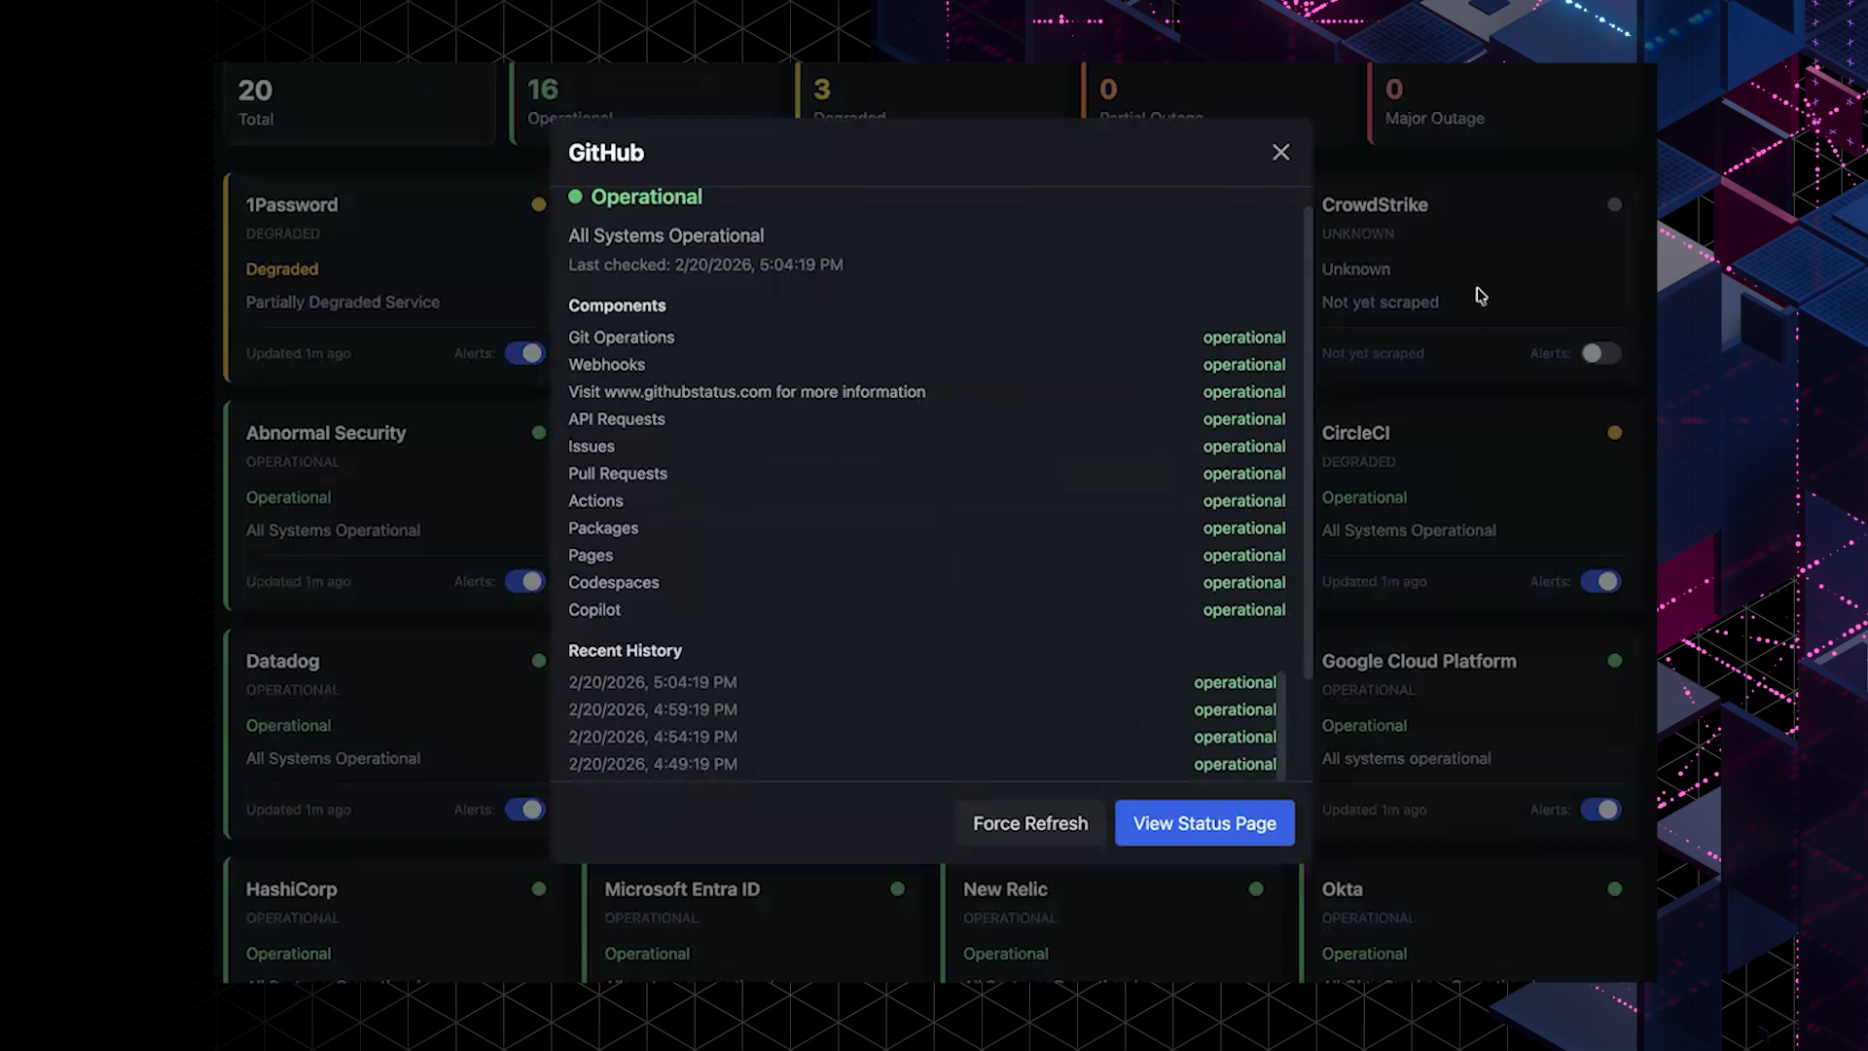Viewport: 1868px width, 1051px height.
Task: Click 'Last checked: 2/20/2026, 5:04:19 PM' text
Action: (705, 265)
